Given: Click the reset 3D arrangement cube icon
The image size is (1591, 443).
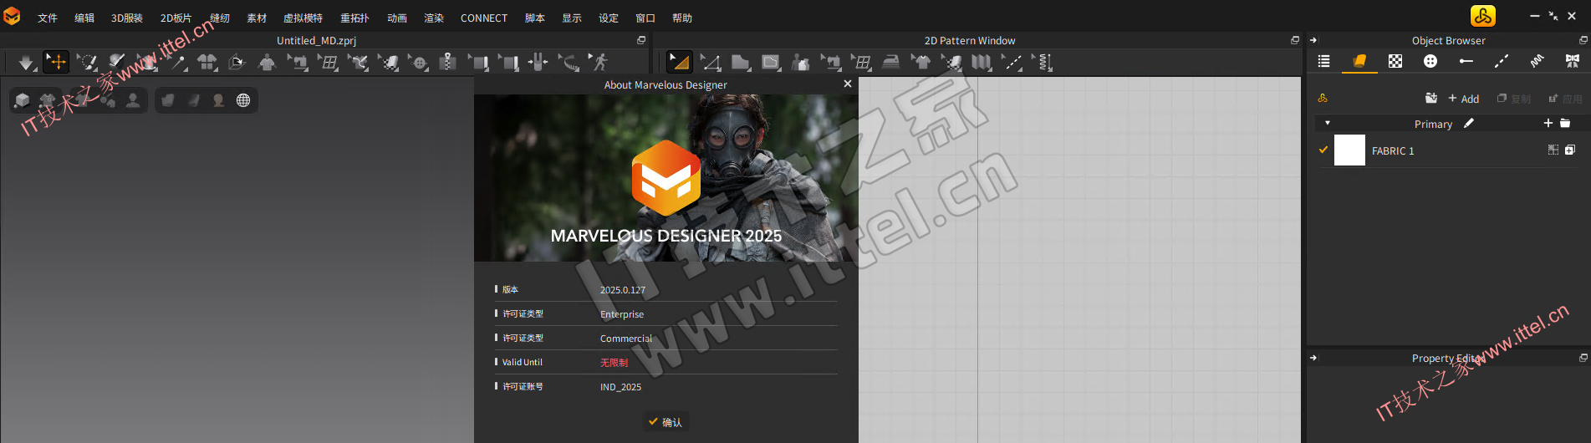Looking at the screenshot, I should click(237, 62).
